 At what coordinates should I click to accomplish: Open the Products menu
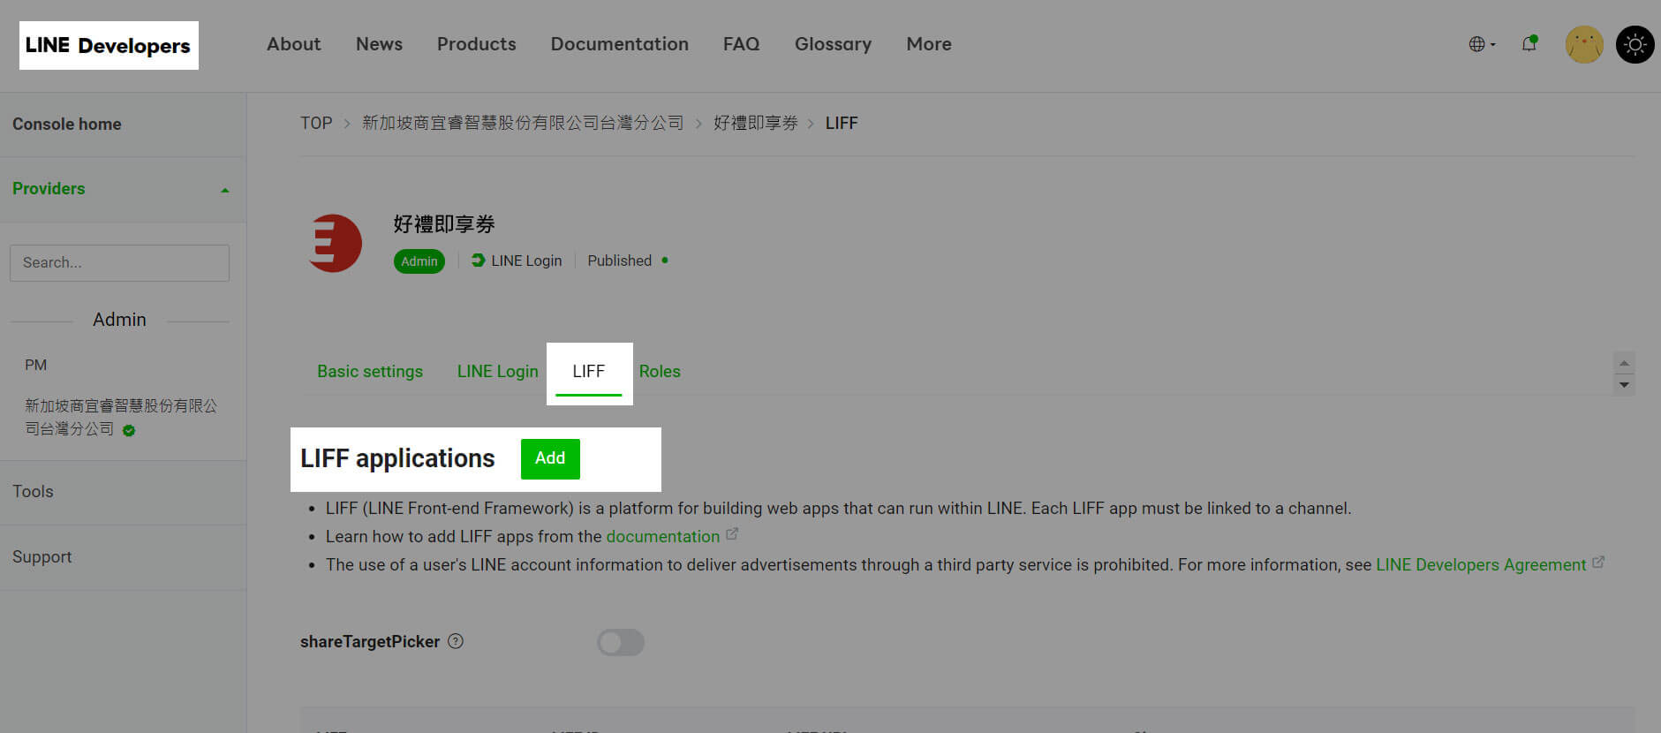pos(477,44)
